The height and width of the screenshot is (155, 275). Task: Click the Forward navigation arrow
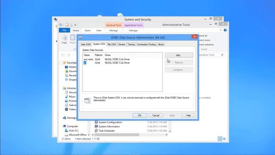pos(69,55)
